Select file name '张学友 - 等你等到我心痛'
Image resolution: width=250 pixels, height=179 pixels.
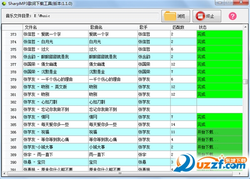tap(56, 140)
